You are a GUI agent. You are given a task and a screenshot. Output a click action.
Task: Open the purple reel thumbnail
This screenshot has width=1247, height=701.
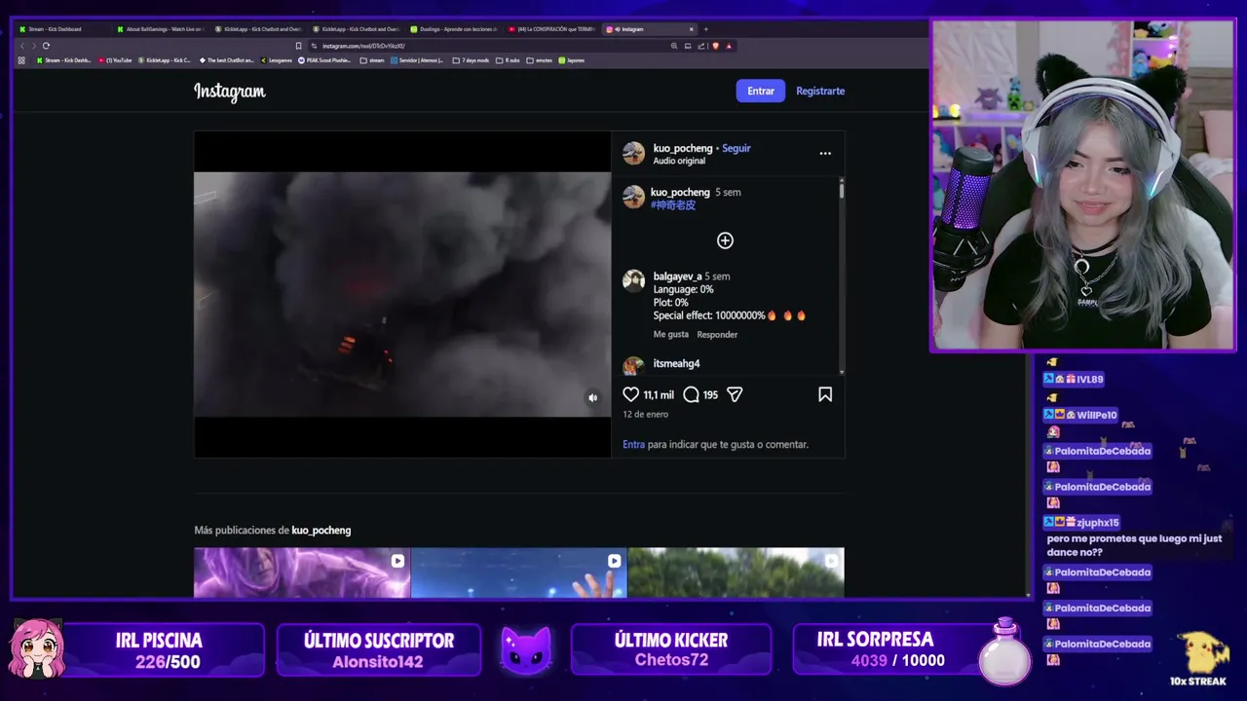[x=302, y=572]
